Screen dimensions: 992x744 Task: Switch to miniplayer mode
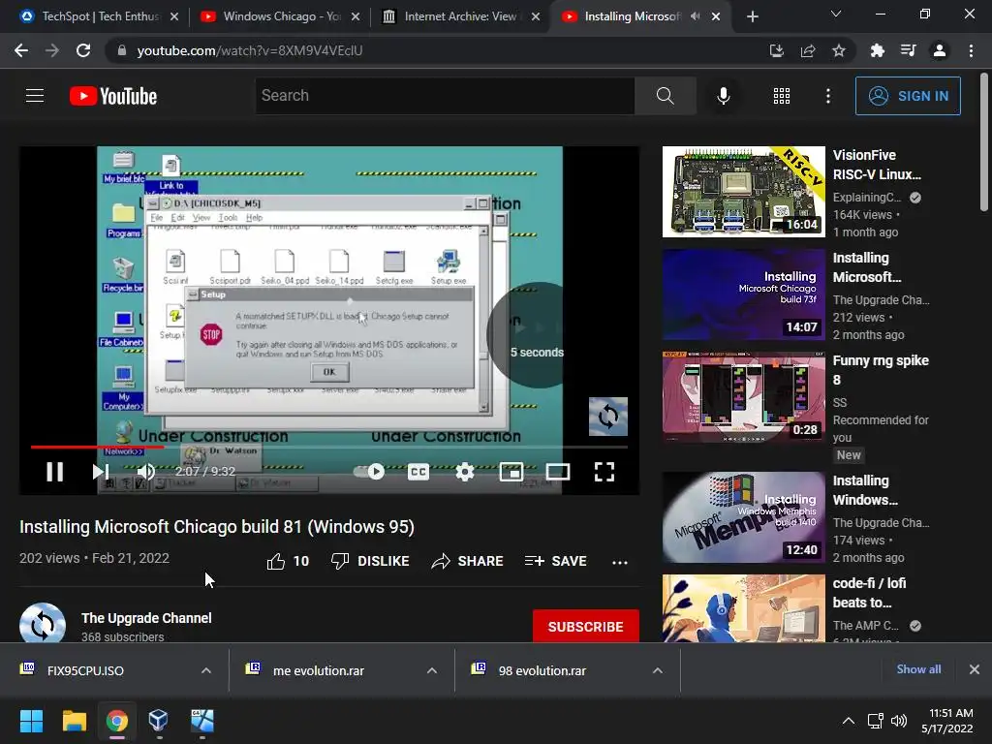[511, 472]
